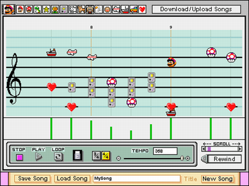Click measure marker 8
249x186 pixels.
(x=91, y=27)
